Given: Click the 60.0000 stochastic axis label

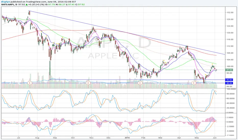Looking at the screenshot, I should point(230,98).
